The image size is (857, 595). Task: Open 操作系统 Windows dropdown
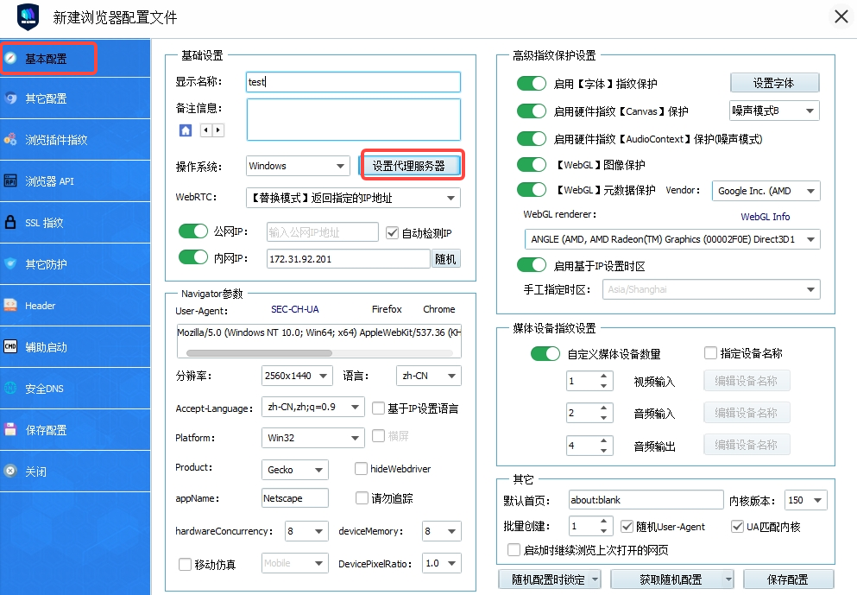pyautogui.click(x=298, y=166)
